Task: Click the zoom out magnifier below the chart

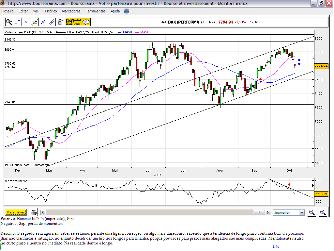Action: (x=312, y=212)
